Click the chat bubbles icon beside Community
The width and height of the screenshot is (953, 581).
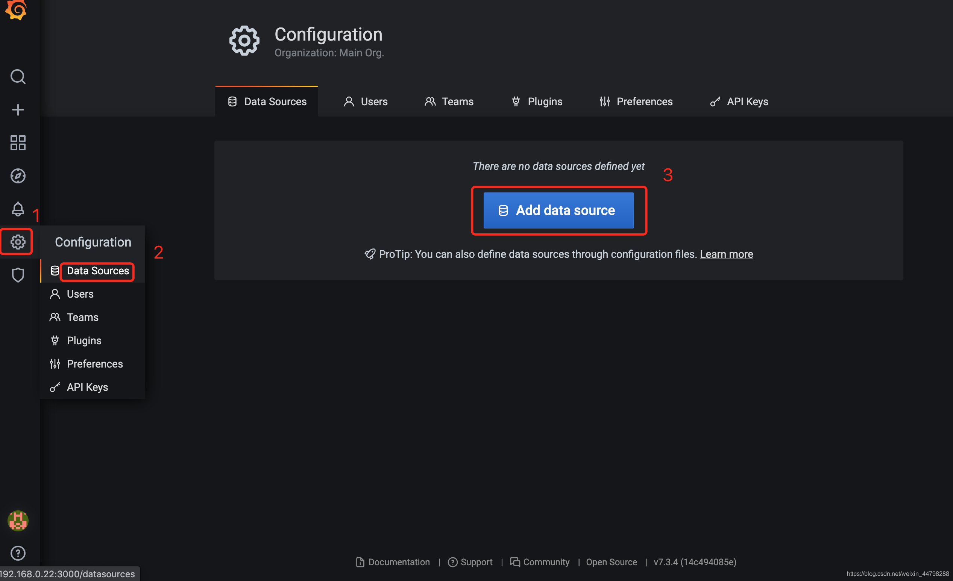coord(515,562)
